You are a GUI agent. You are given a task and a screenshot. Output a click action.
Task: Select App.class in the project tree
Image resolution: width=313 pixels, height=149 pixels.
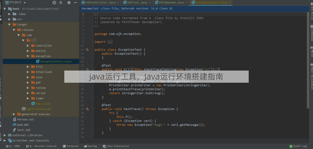(41, 104)
